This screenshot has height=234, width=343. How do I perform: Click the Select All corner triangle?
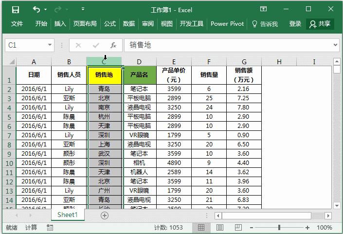click(11, 62)
